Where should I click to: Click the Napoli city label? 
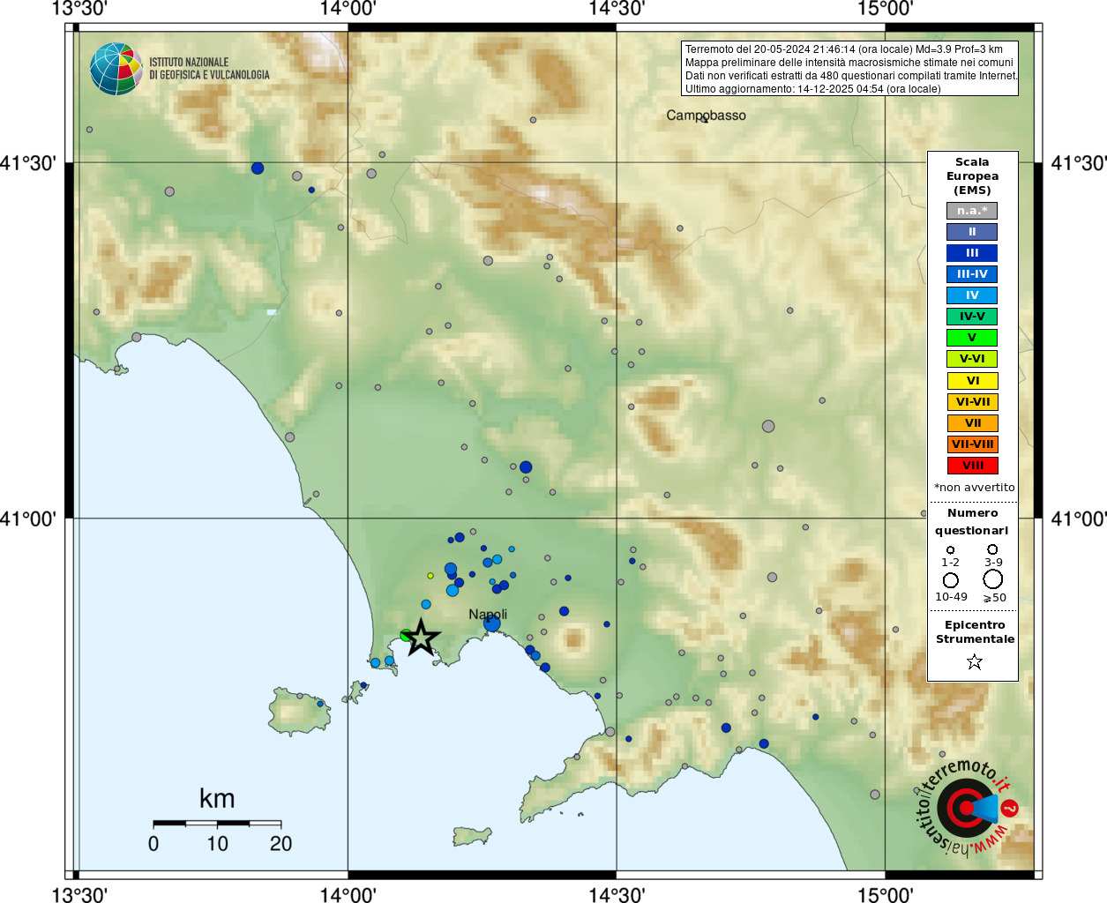pyautogui.click(x=488, y=614)
